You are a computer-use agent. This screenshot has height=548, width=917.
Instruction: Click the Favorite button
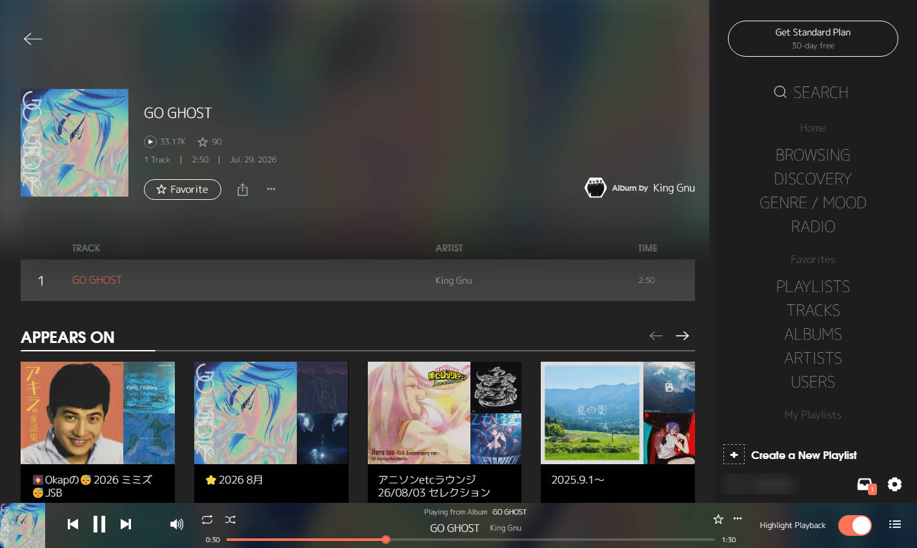click(x=183, y=190)
